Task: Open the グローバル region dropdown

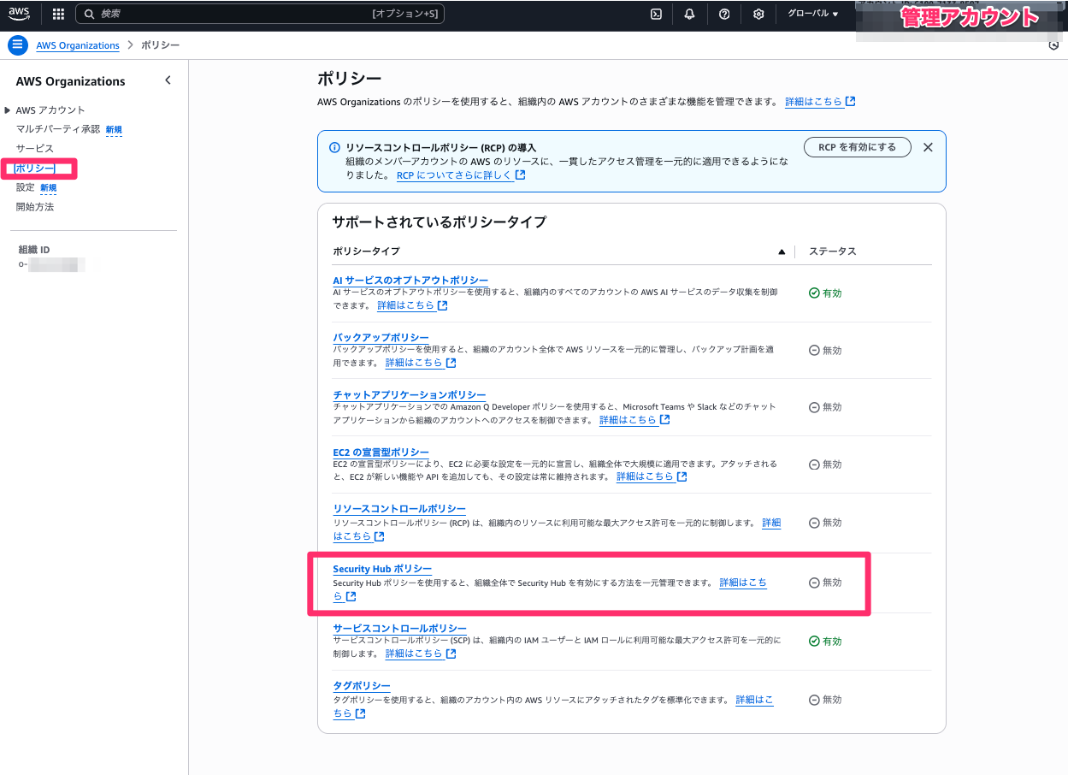Action: point(812,14)
